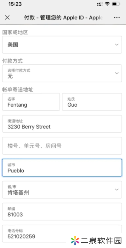Tap the page title in the navigation bar
Viewport: 126px width, 248px height.
[x=63, y=18]
